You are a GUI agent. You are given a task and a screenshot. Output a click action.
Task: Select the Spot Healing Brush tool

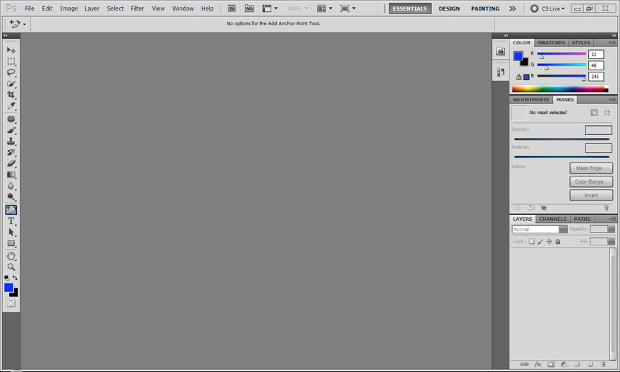[x=11, y=119]
